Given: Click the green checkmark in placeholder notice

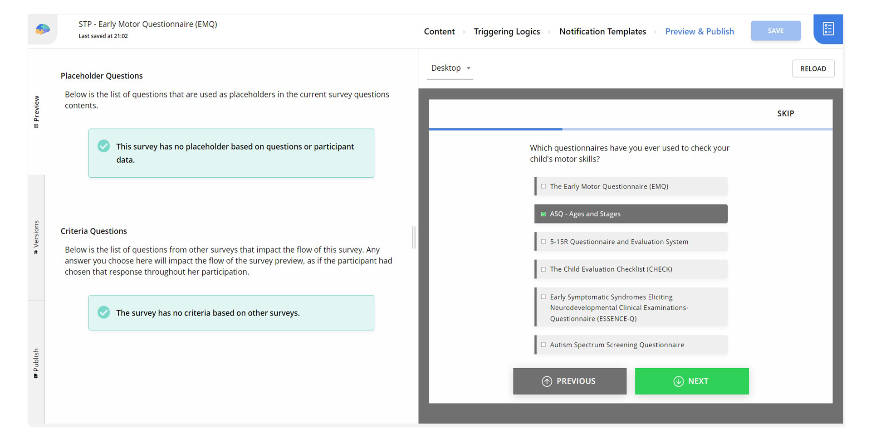Looking at the screenshot, I should [104, 146].
